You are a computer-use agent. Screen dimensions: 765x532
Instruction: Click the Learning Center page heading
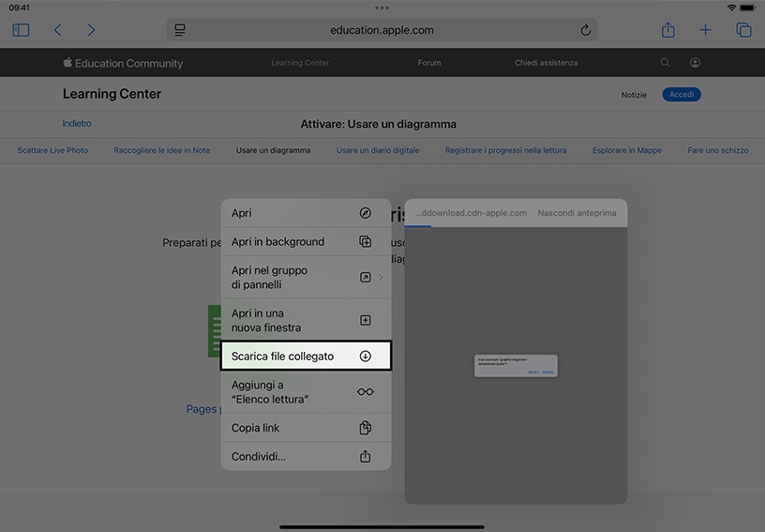[x=112, y=94]
